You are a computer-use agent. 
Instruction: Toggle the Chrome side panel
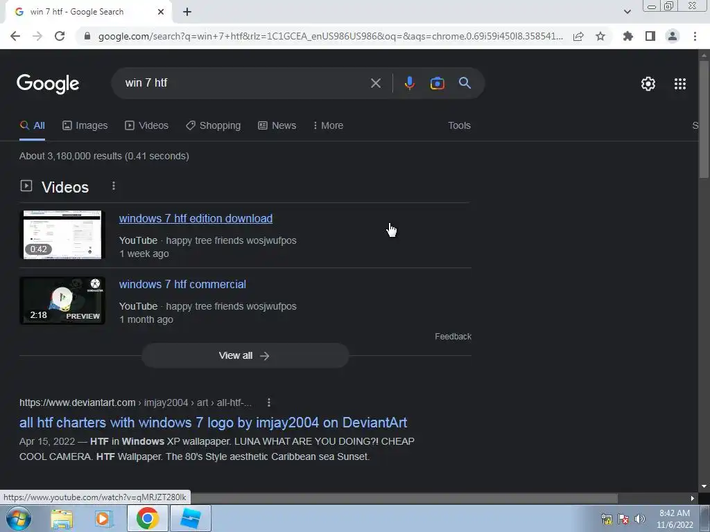point(650,36)
